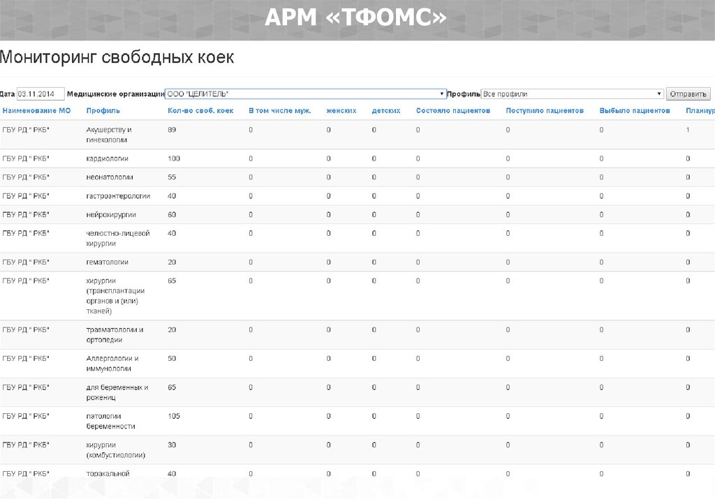Sort by женских column header
This screenshot has height=499, width=715.
point(341,111)
